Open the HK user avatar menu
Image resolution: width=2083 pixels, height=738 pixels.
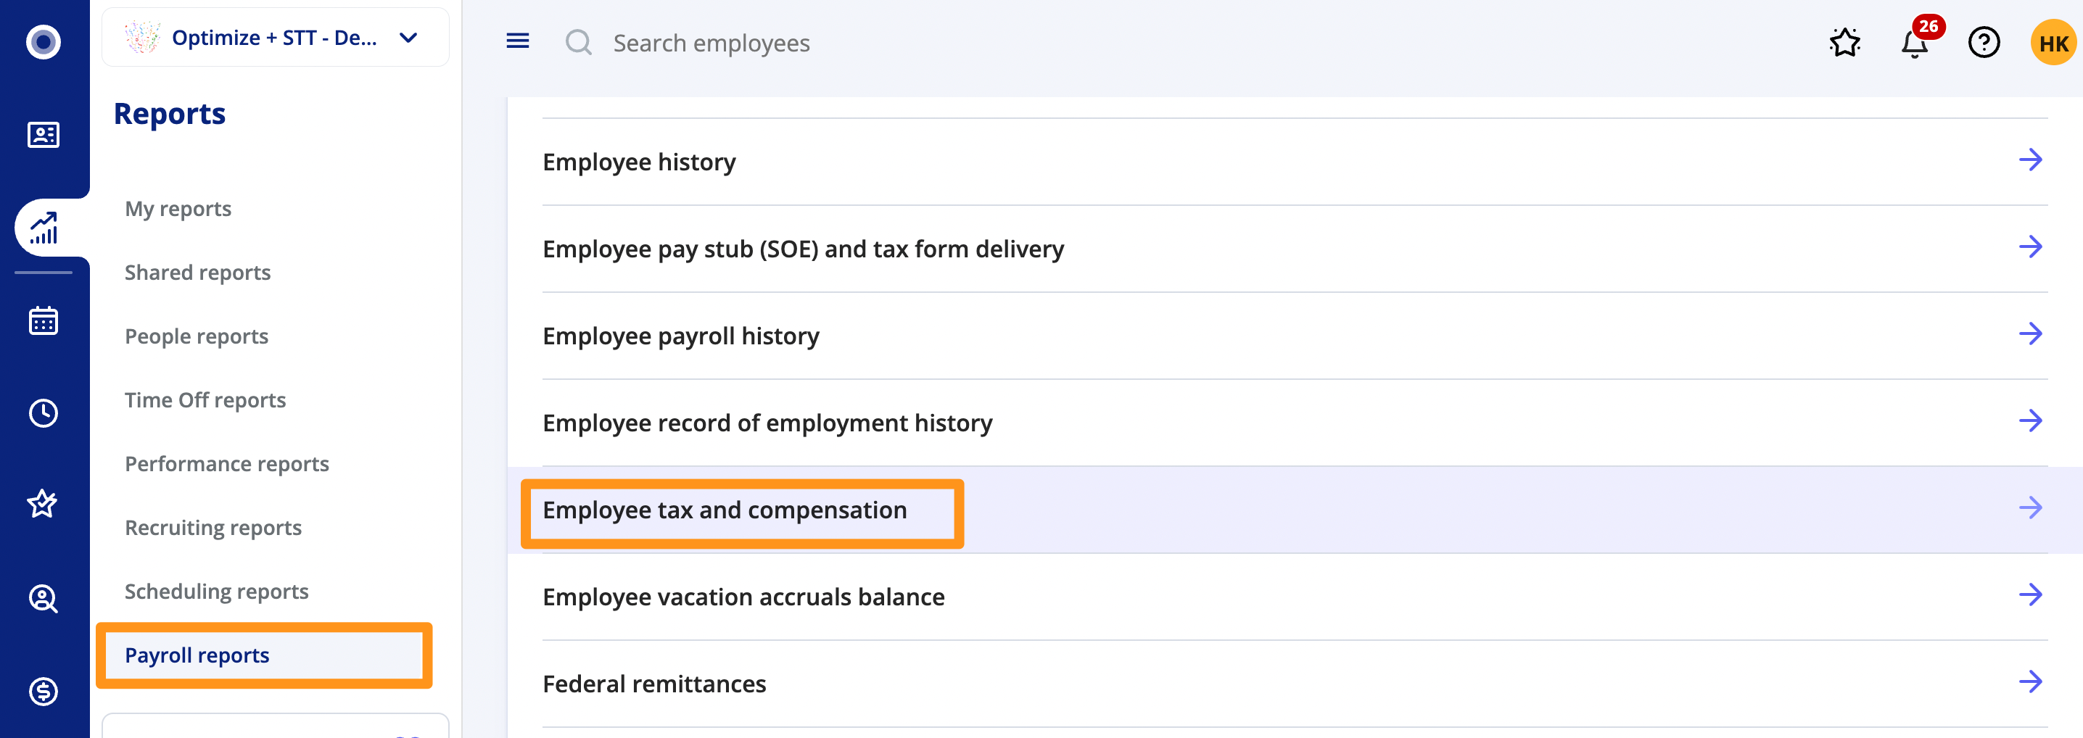click(x=2054, y=42)
